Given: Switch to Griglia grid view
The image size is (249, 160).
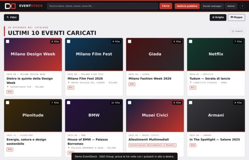Looking at the screenshot, I should tap(218, 17).
